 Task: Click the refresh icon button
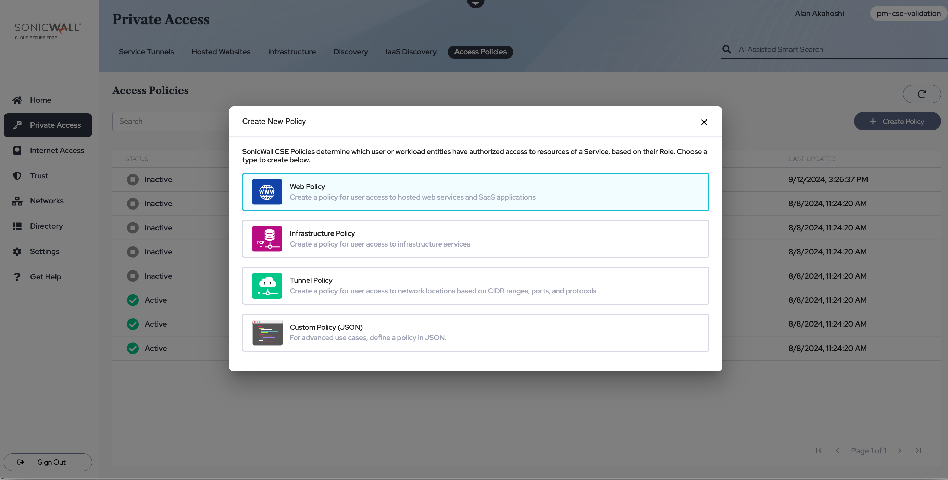pos(921,94)
